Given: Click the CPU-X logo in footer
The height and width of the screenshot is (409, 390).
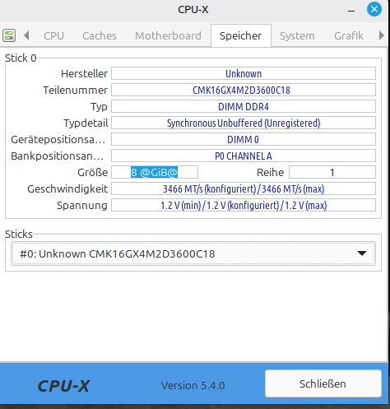Looking at the screenshot, I should click(63, 386).
